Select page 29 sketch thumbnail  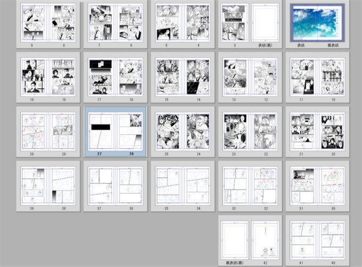[x=33, y=132]
